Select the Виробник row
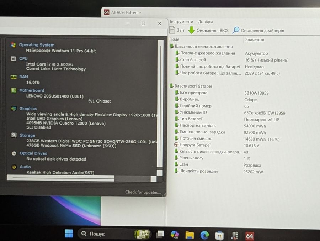This screenshot has height=241, width=320. (216, 99)
